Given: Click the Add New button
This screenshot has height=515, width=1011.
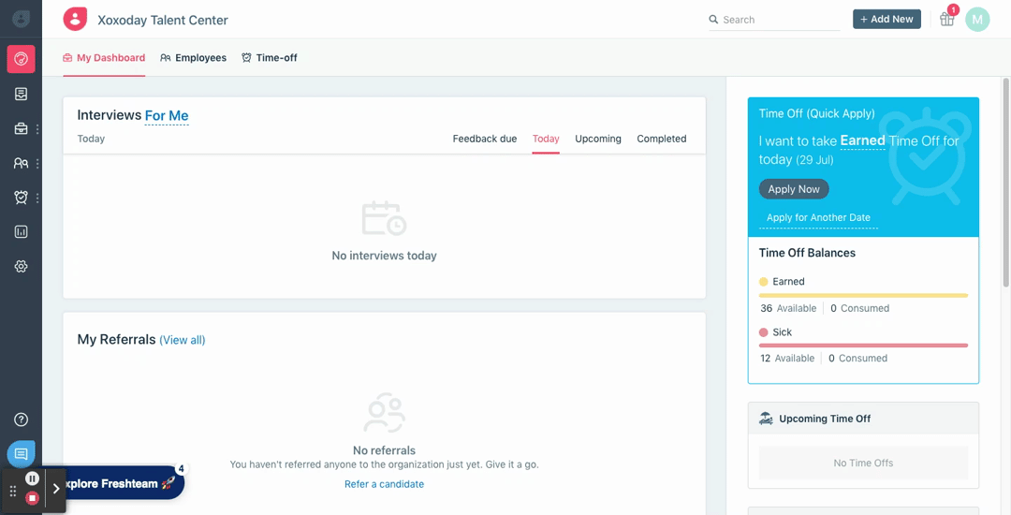Looking at the screenshot, I should (x=886, y=20).
